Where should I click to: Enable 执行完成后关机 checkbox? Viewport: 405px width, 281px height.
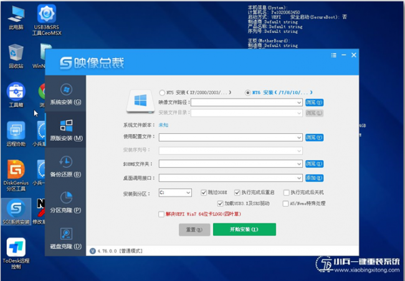tap(286, 193)
